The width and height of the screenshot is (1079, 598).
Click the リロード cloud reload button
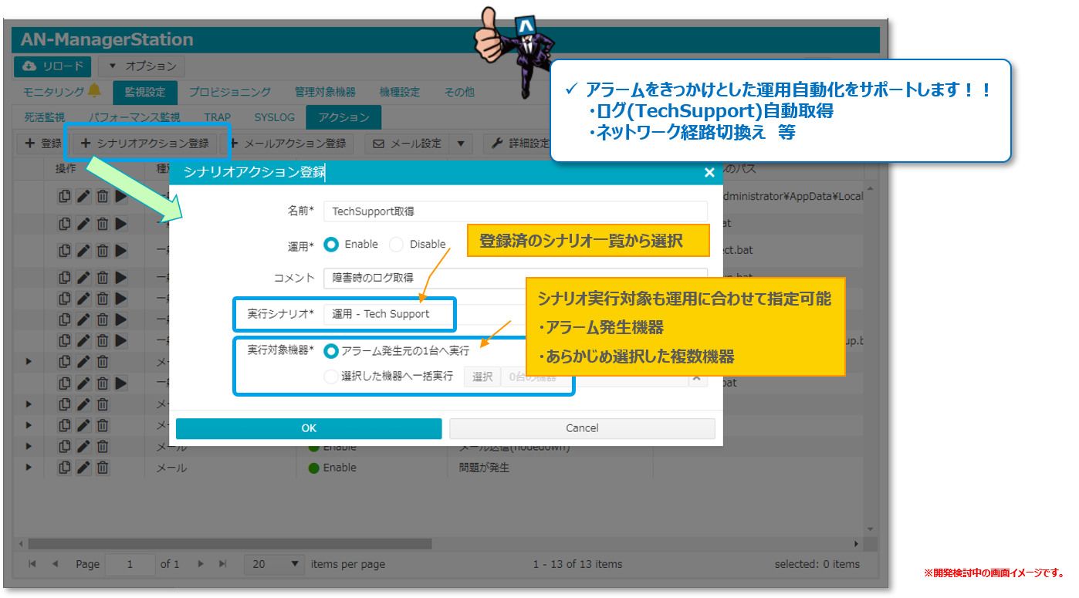pyautogui.click(x=52, y=66)
